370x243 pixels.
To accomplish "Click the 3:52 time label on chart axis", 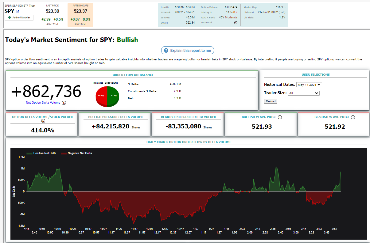I will click(x=334, y=229).
